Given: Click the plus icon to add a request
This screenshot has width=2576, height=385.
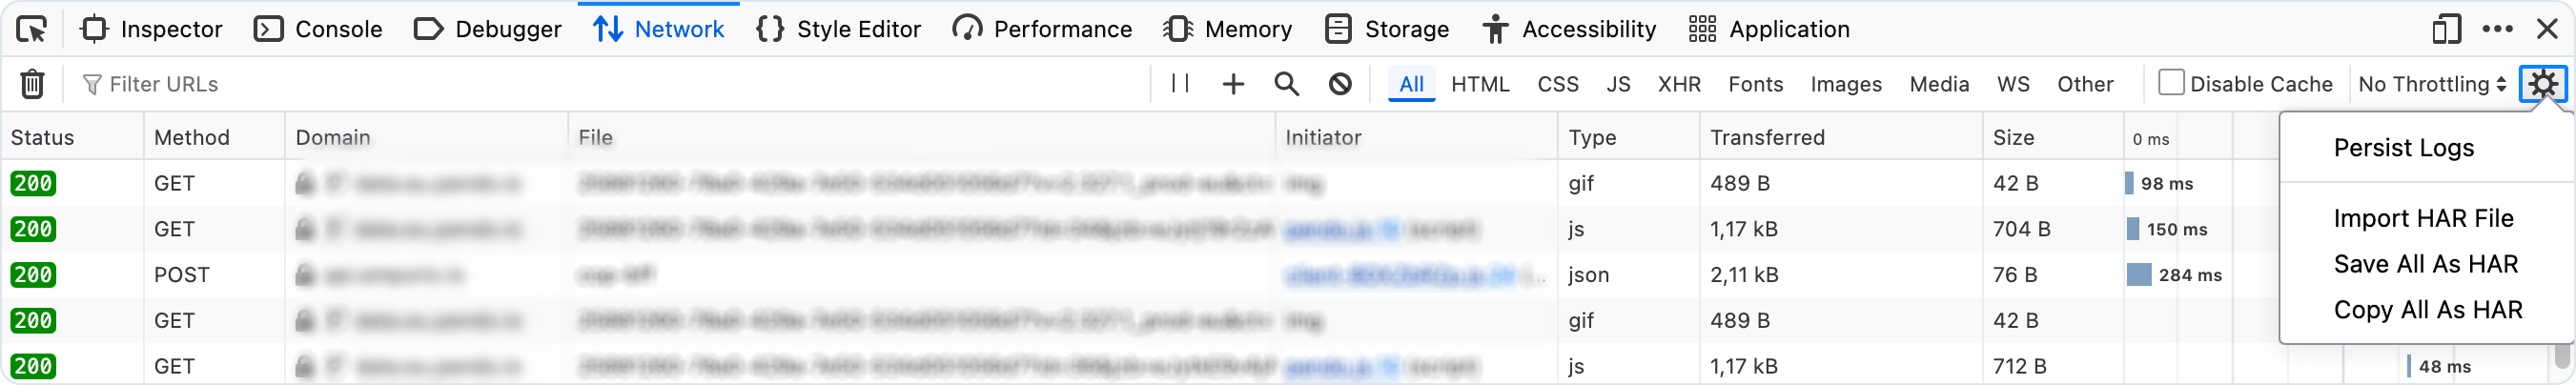Looking at the screenshot, I should click(x=1233, y=84).
